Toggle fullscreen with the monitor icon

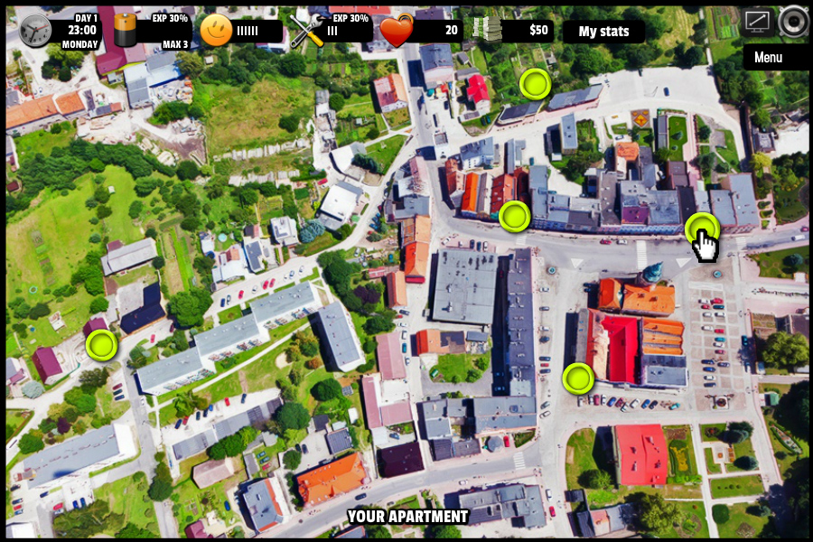pyautogui.click(x=757, y=21)
